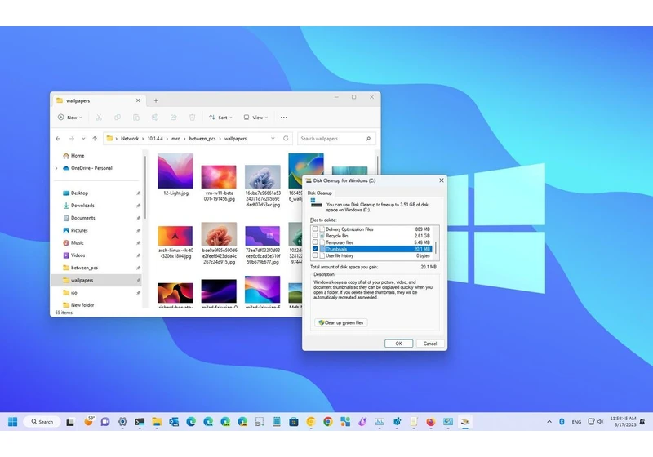
Task: Open Task View from the taskbar
Action: pos(70,422)
